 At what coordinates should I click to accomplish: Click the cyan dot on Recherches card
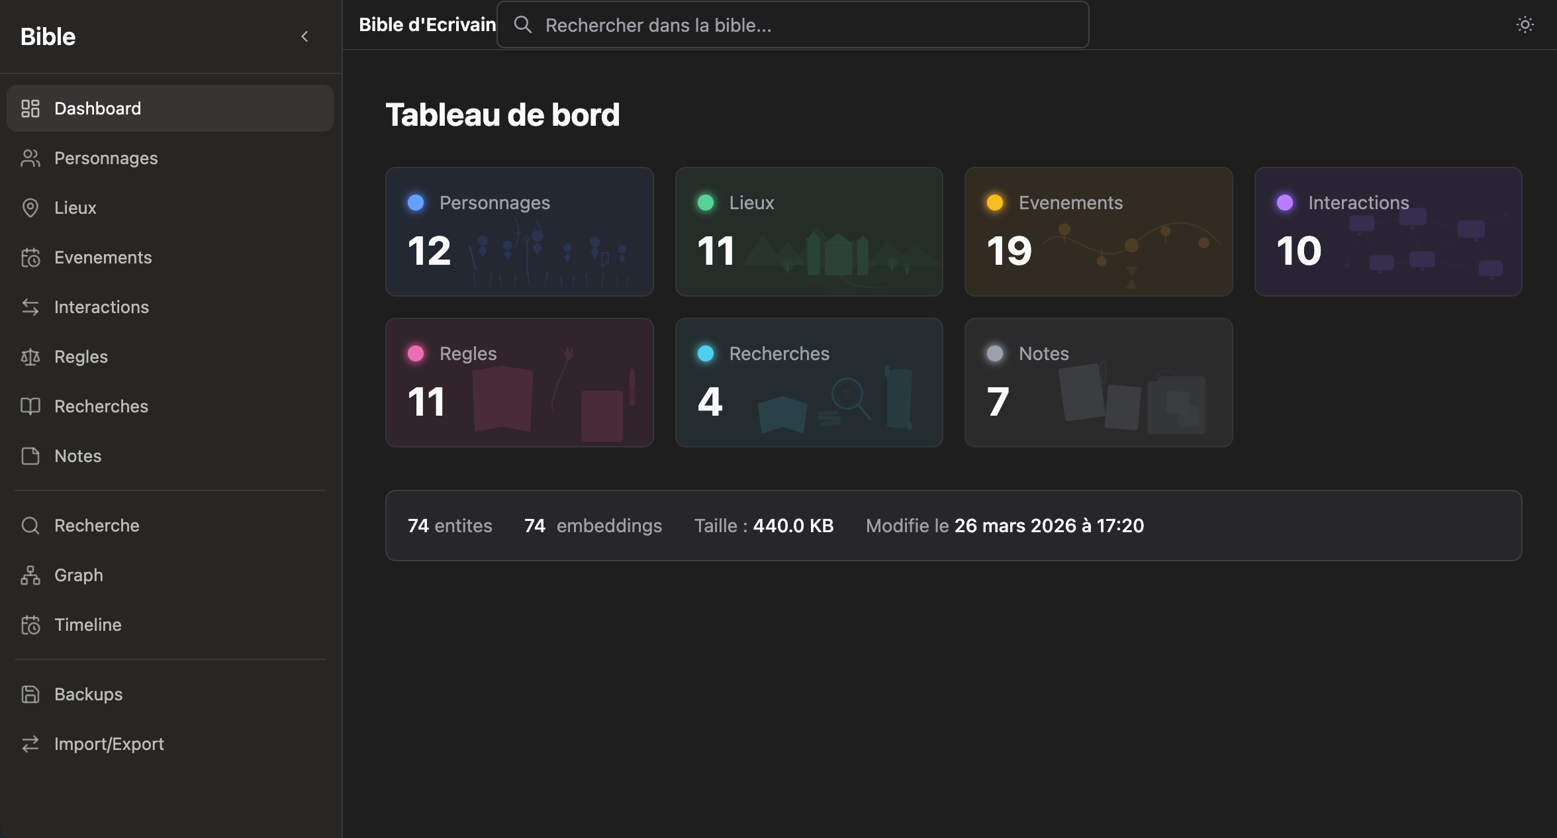tap(706, 353)
